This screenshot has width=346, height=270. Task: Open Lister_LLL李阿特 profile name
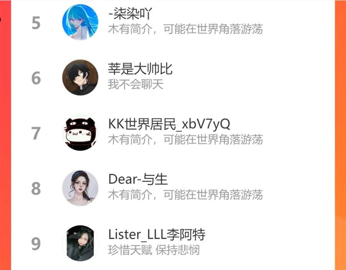click(157, 235)
